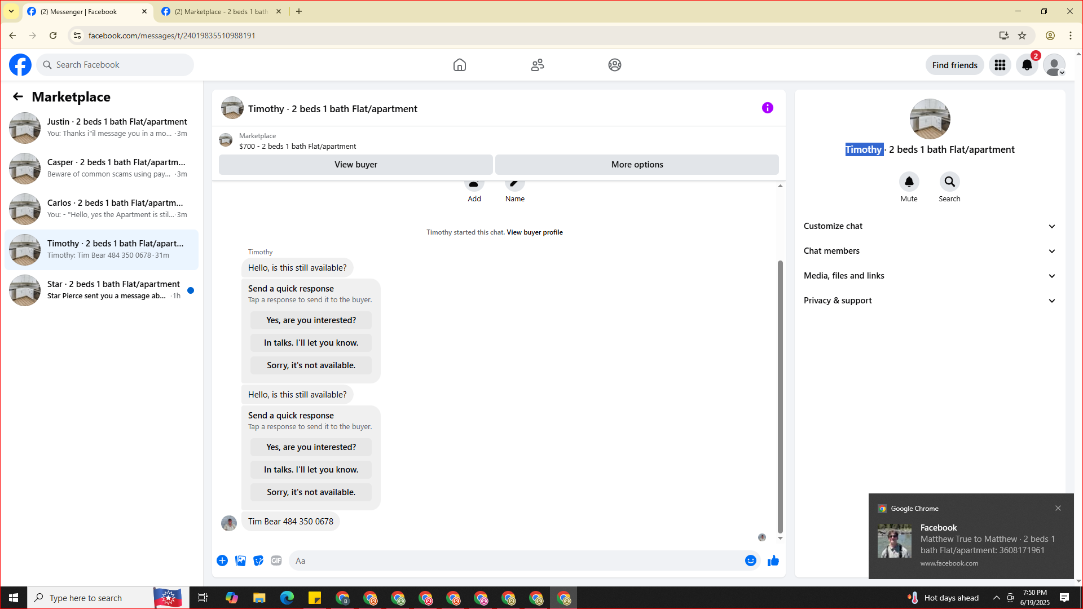The image size is (1083, 609).
Task: Click the chat messages scrollbar
Action: coord(780,396)
